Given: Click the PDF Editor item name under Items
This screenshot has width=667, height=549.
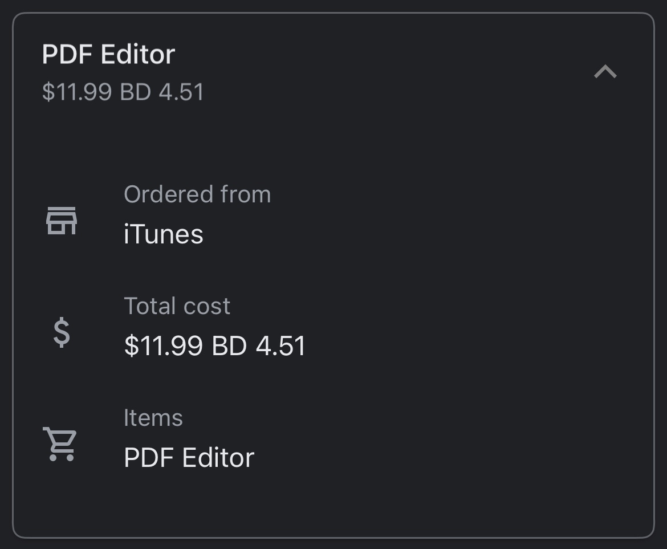Looking at the screenshot, I should point(188,457).
